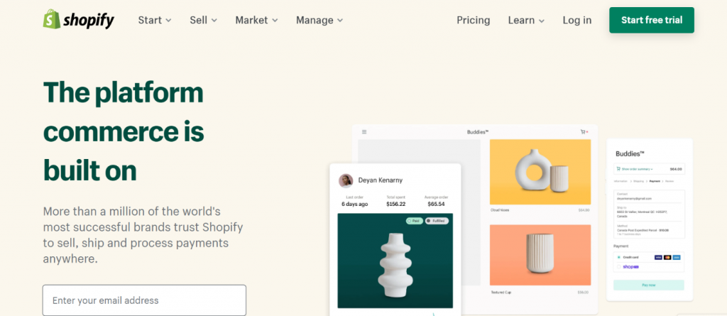Open the Market navigation menu

pyautogui.click(x=256, y=20)
